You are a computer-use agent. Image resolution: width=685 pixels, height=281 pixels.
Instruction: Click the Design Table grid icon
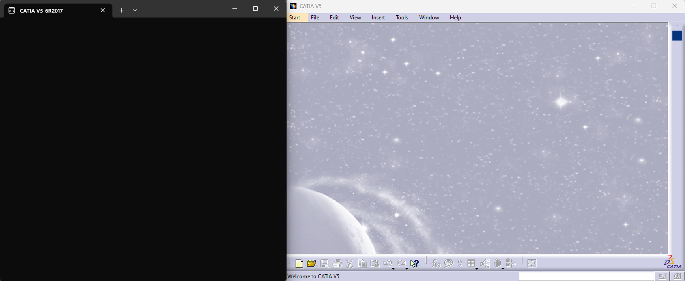click(x=471, y=263)
